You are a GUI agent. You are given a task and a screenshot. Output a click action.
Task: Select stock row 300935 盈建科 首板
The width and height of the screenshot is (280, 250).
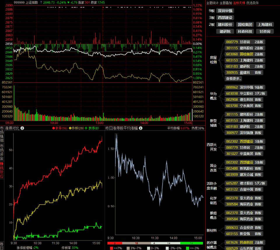[244, 73]
